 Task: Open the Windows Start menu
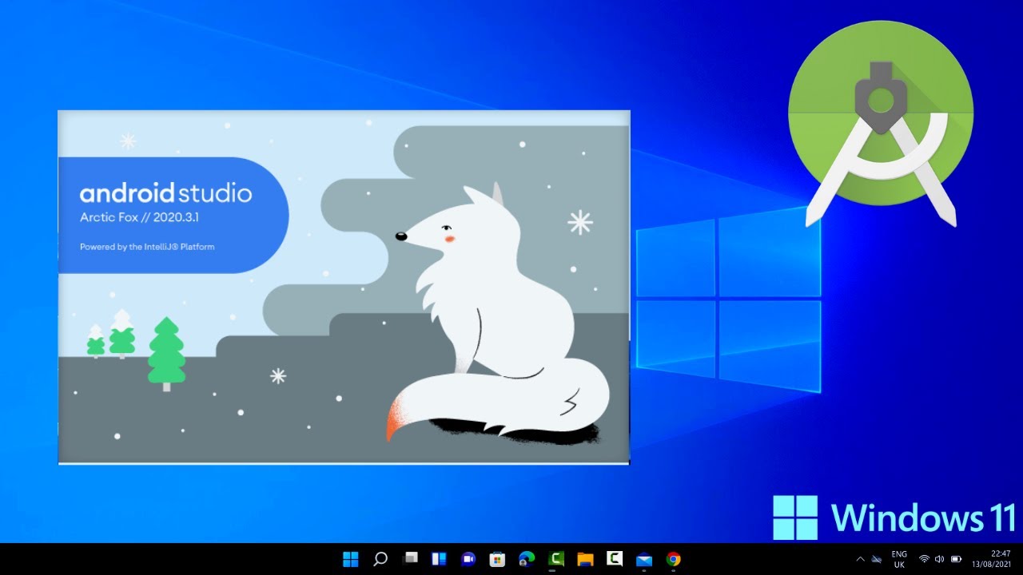[x=351, y=559]
